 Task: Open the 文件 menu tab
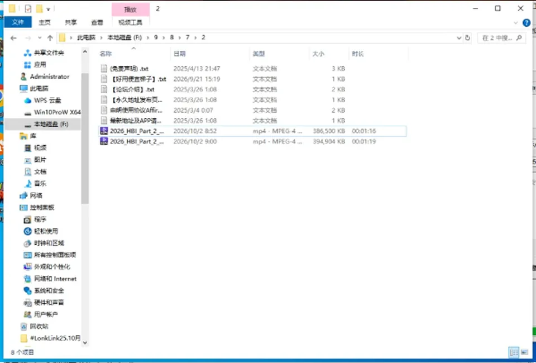pyautogui.click(x=18, y=22)
